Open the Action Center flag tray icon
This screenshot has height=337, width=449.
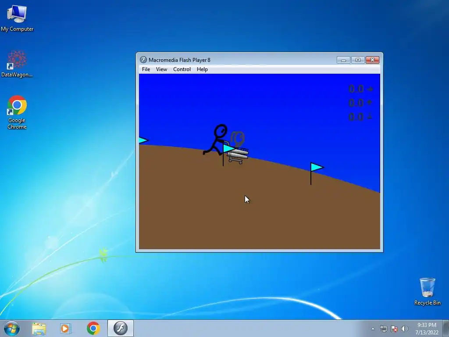coord(394,329)
